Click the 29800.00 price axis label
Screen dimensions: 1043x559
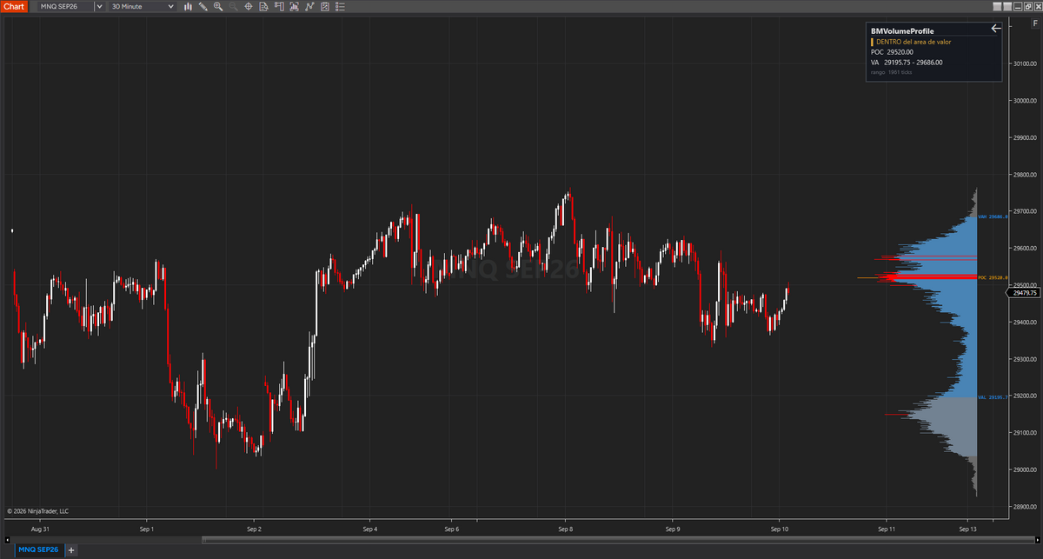click(1025, 175)
